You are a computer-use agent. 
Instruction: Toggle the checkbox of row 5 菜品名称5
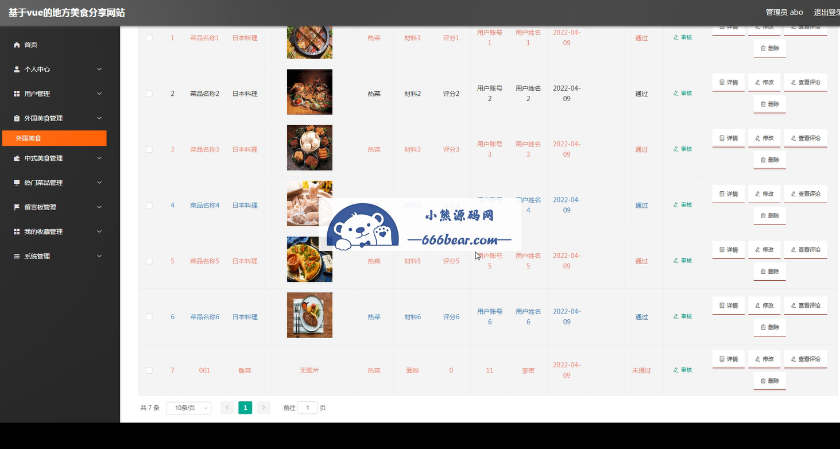(149, 261)
